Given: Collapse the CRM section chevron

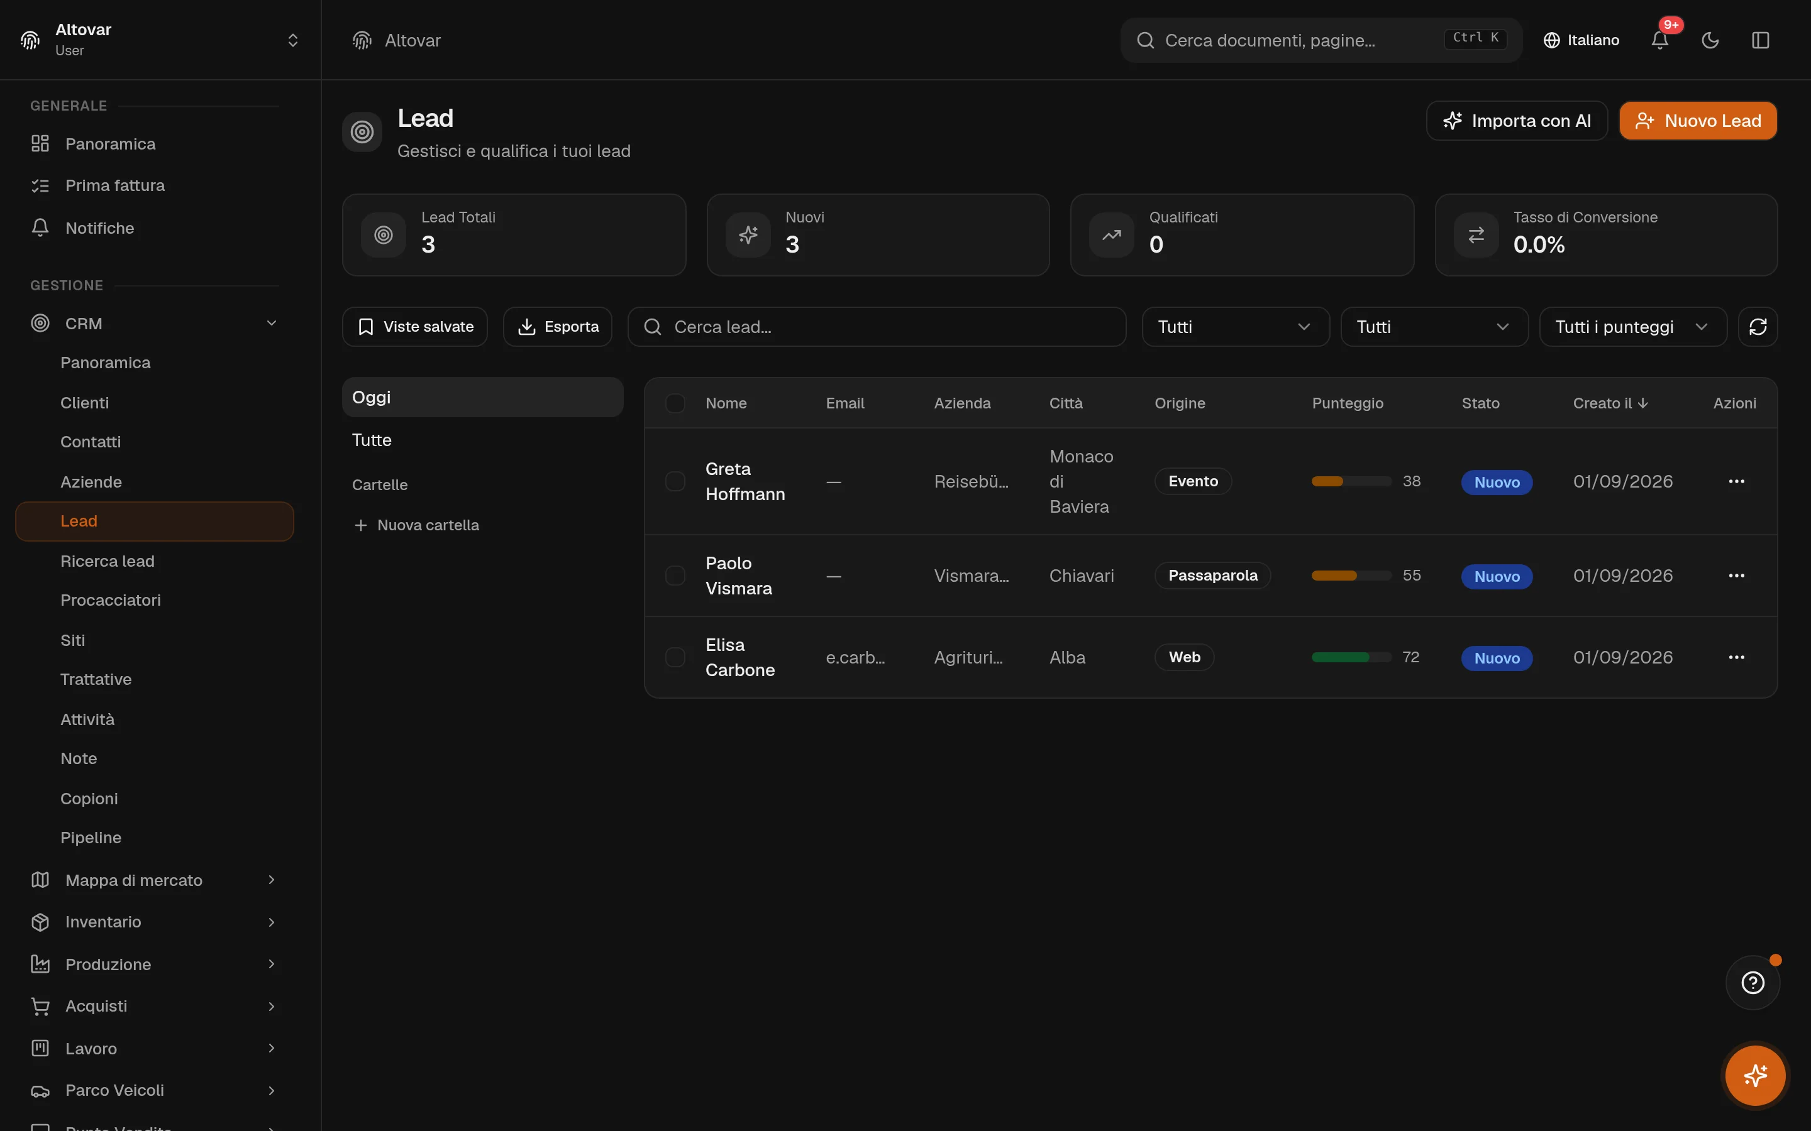Looking at the screenshot, I should coord(272,323).
